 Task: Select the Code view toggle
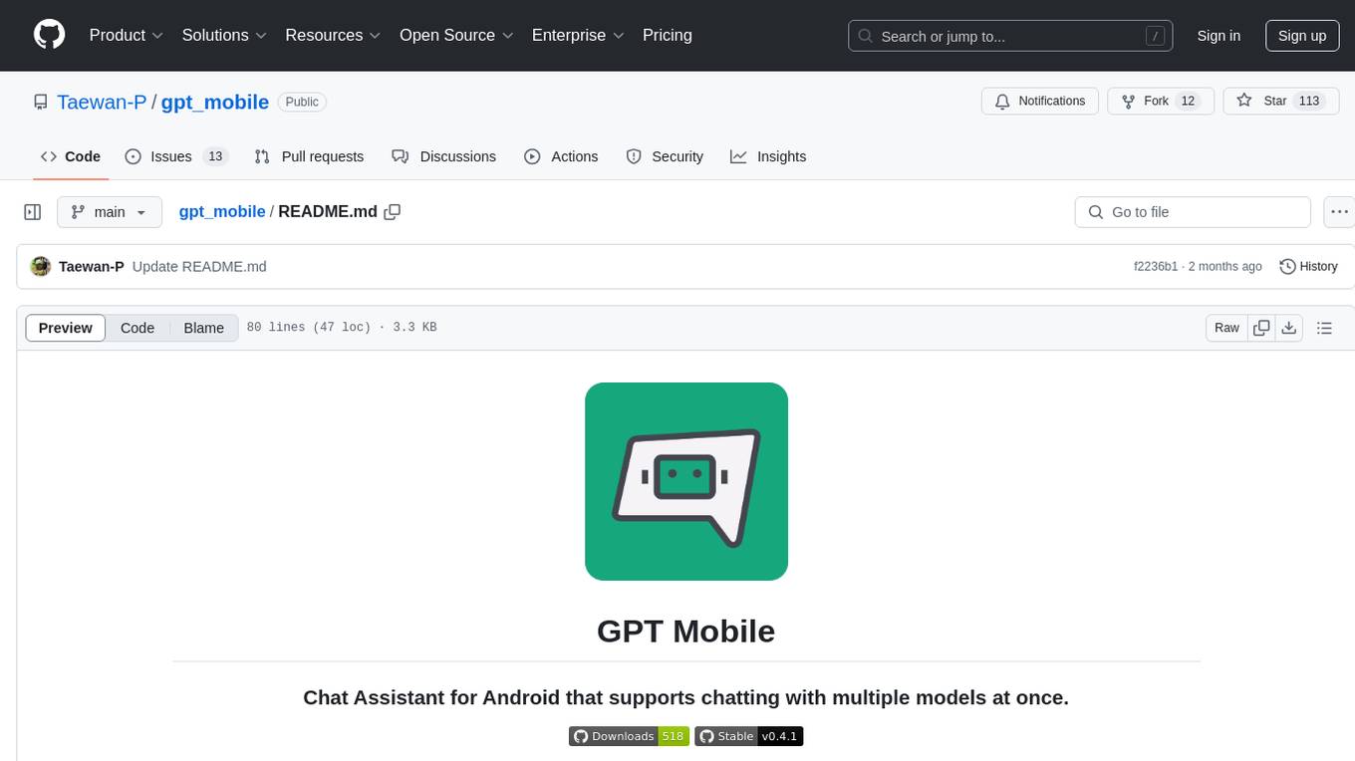[x=137, y=328]
